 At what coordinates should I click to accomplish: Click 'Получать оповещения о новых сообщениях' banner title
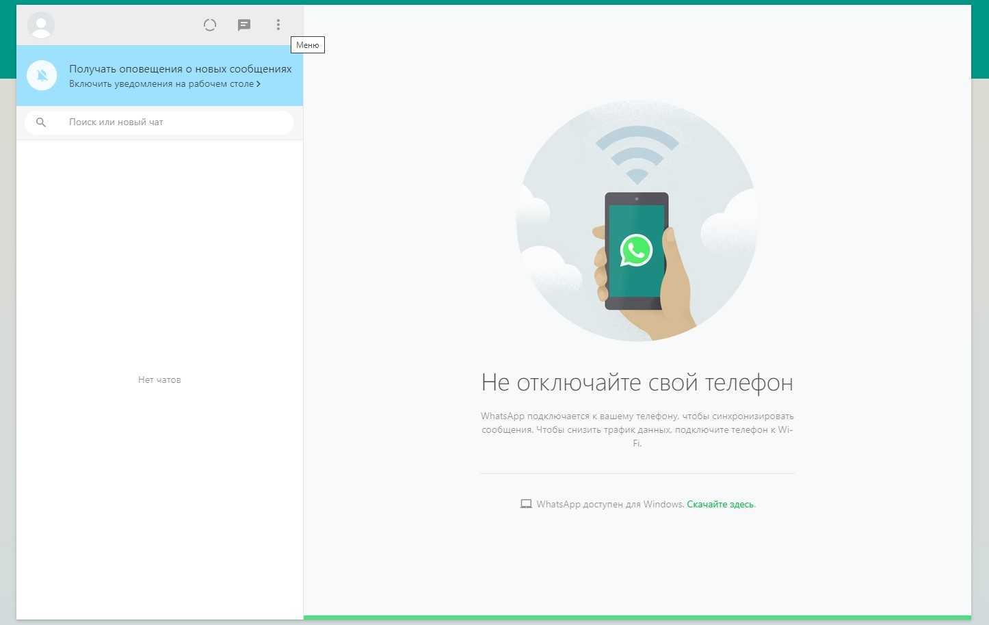tap(180, 69)
